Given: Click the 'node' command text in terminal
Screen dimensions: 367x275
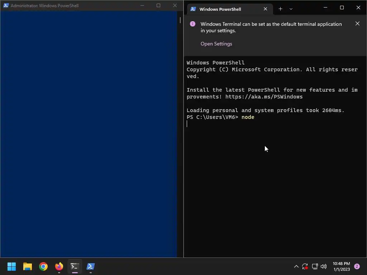Looking at the screenshot, I should coord(248,117).
